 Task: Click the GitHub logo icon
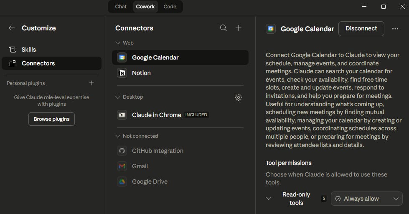[122, 151]
